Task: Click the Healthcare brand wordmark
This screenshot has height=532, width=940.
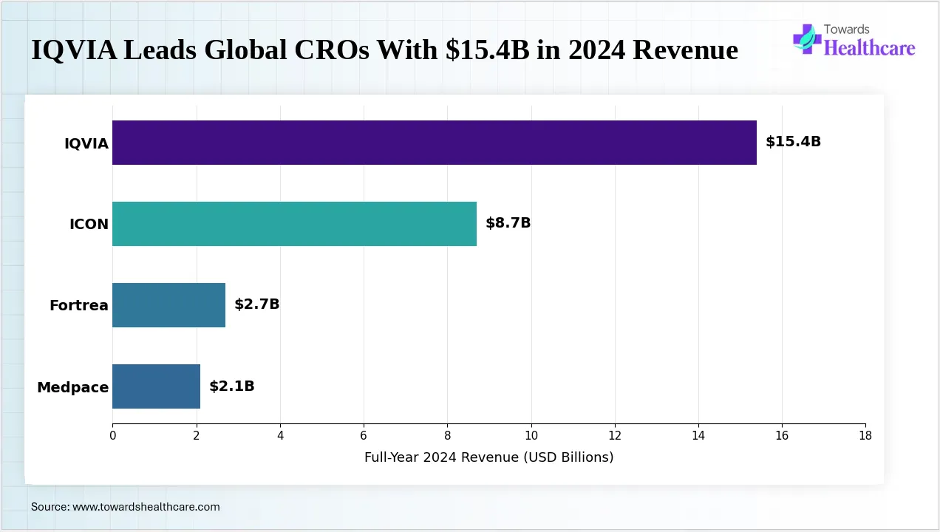Action: tap(869, 49)
